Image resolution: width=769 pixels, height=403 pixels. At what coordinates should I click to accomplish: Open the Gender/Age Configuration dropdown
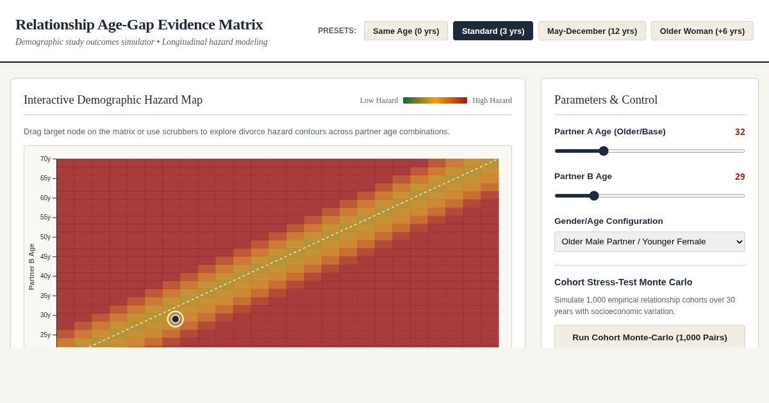[x=650, y=242]
